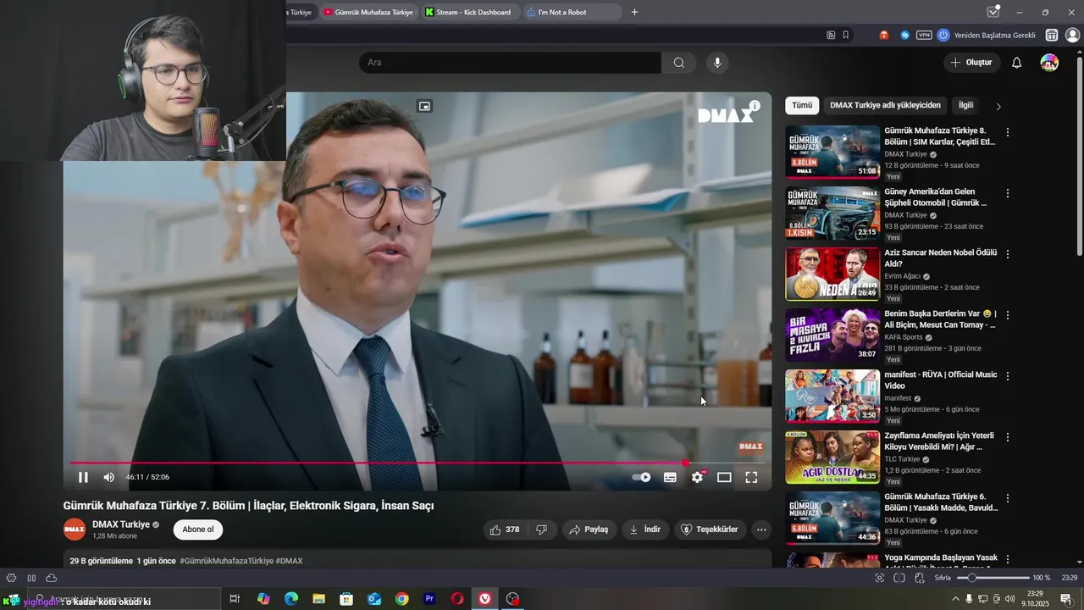Click the Teşekkürler button
Viewport: 1084px width, 610px height.
[x=710, y=530]
